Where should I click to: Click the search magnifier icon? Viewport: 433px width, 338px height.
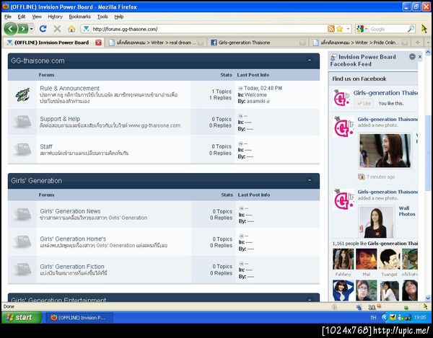411,29
